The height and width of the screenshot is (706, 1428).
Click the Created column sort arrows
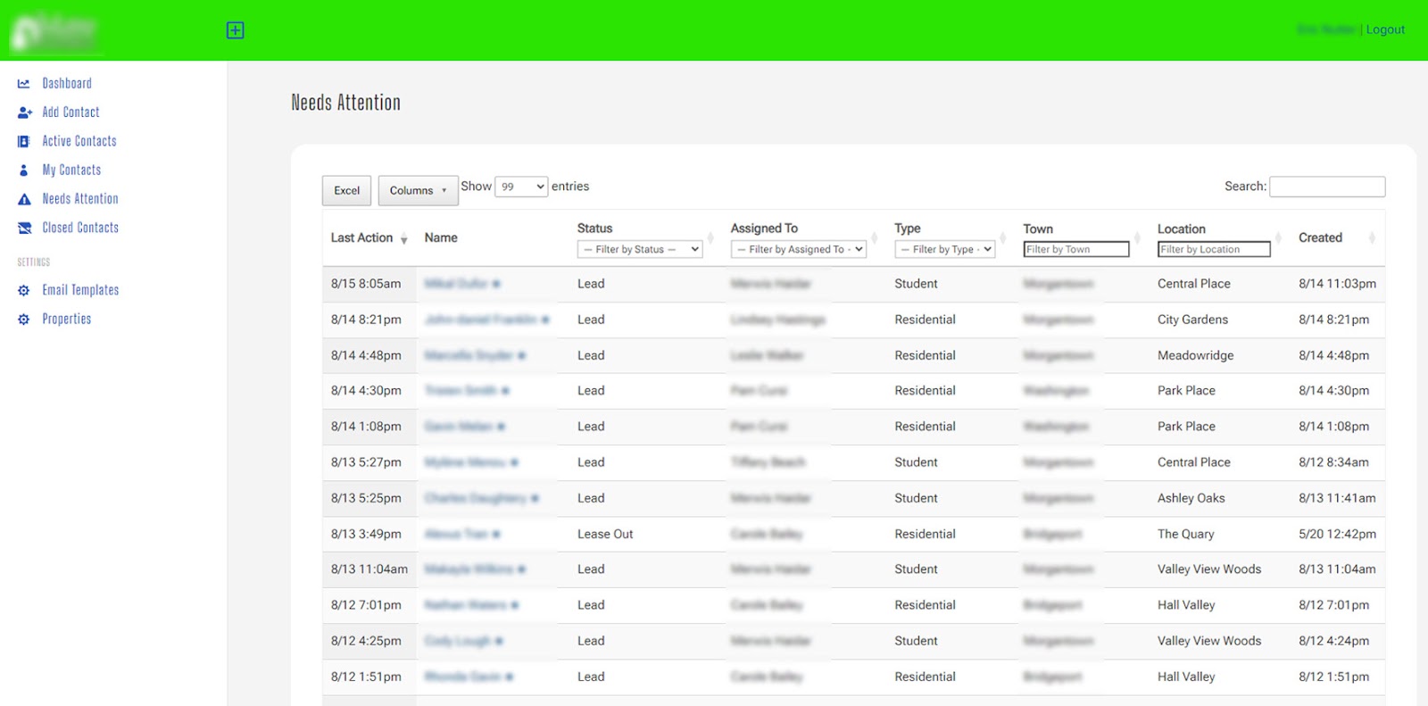[x=1372, y=237]
